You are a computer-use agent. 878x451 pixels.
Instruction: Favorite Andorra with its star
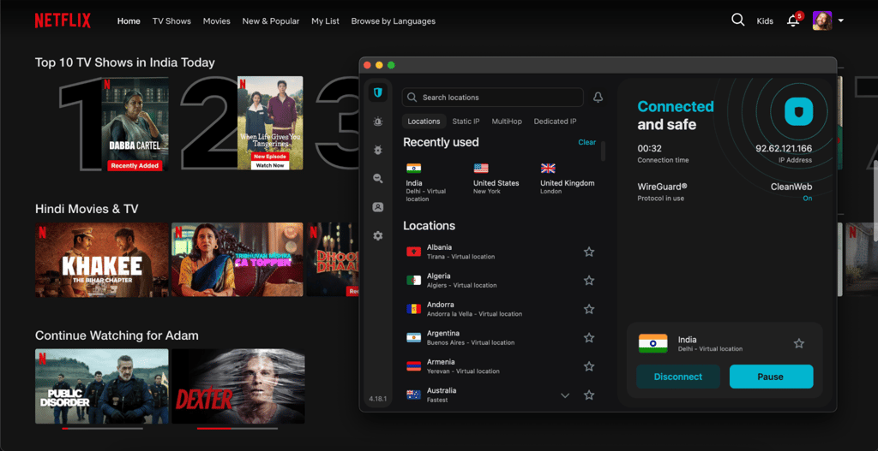coord(589,309)
